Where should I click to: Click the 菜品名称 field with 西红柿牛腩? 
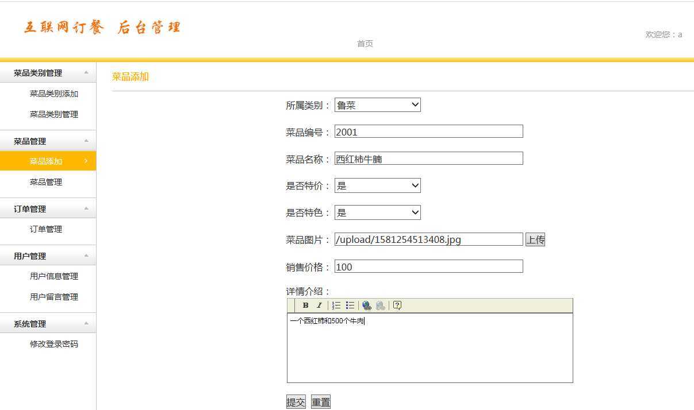coord(429,158)
